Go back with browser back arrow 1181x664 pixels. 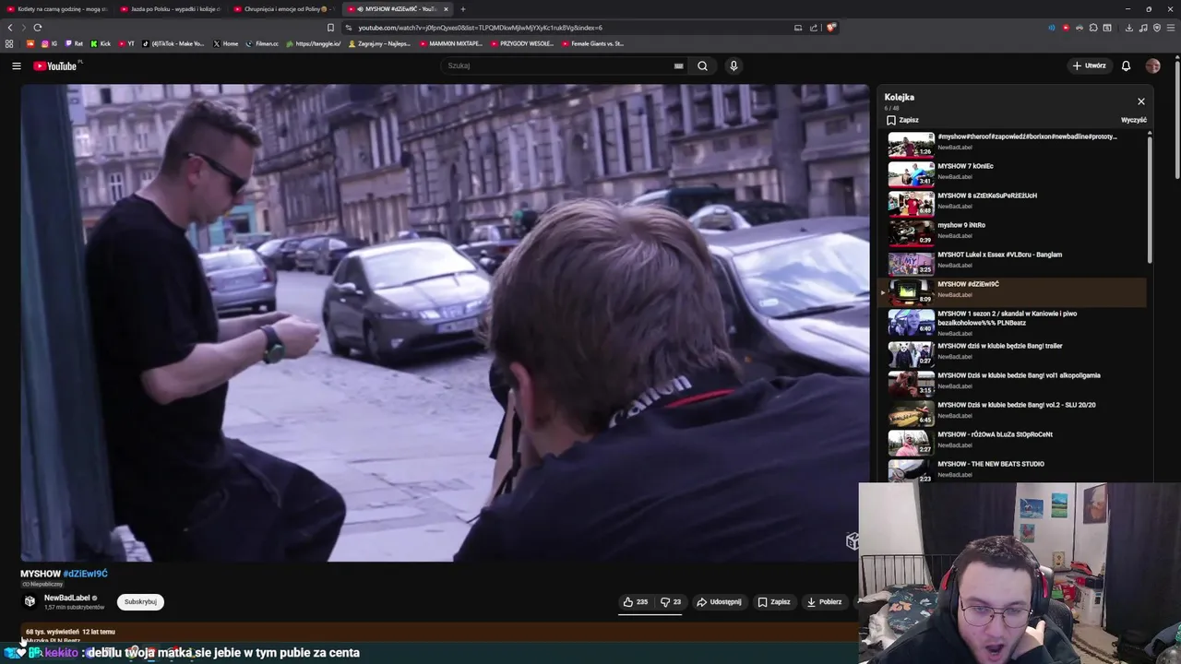click(10, 28)
